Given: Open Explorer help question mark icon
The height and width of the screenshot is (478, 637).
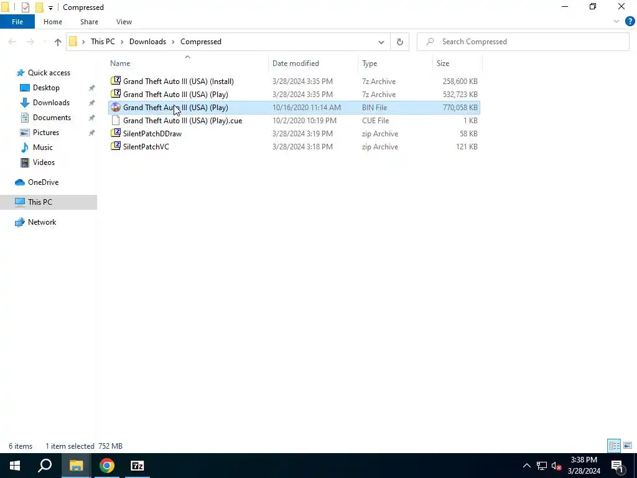Looking at the screenshot, I should [x=630, y=22].
